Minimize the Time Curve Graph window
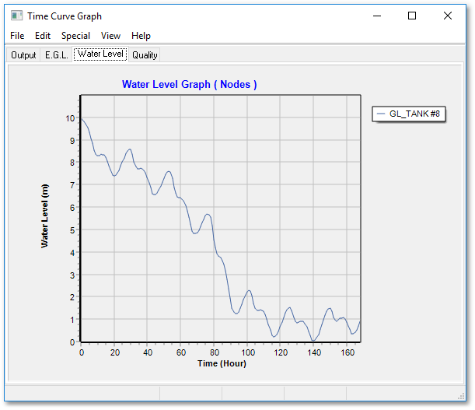Viewport: 475px width, 410px height. point(377,16)
